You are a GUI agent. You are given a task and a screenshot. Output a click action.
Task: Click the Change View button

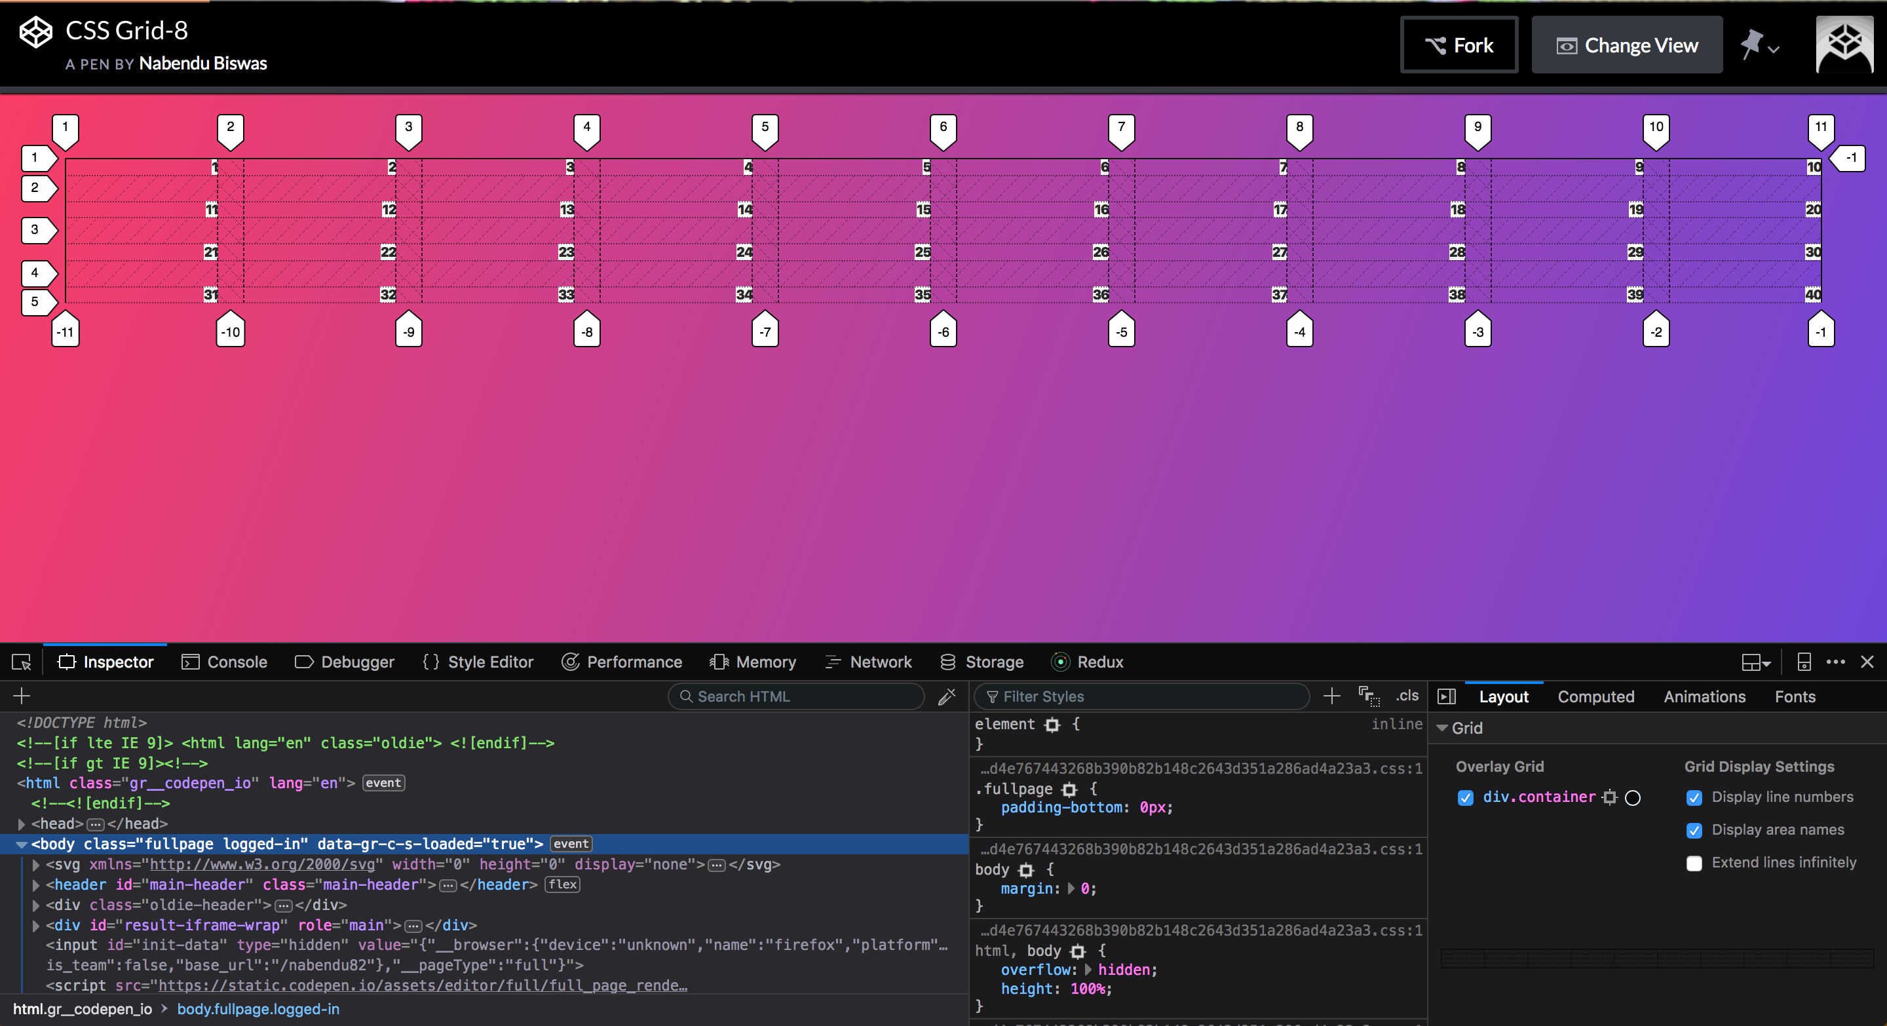1626,45
